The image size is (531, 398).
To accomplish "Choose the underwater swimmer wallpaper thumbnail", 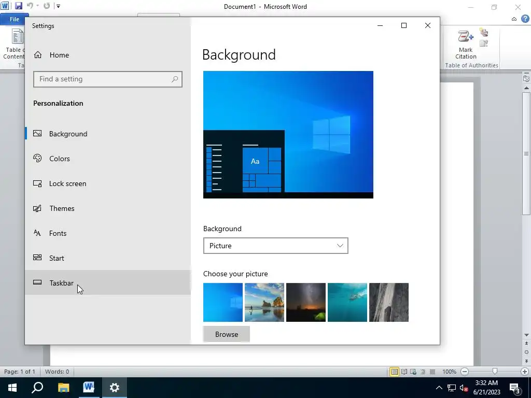I will pos(347,302).
